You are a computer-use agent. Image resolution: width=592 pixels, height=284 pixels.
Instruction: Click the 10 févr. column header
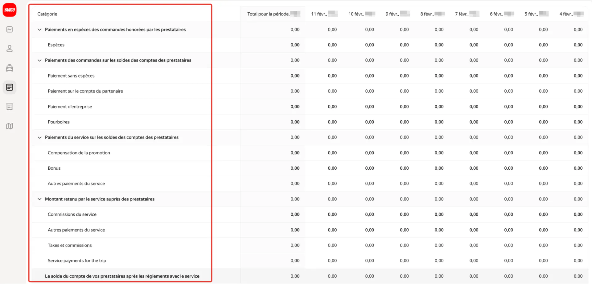click(361, 14)
